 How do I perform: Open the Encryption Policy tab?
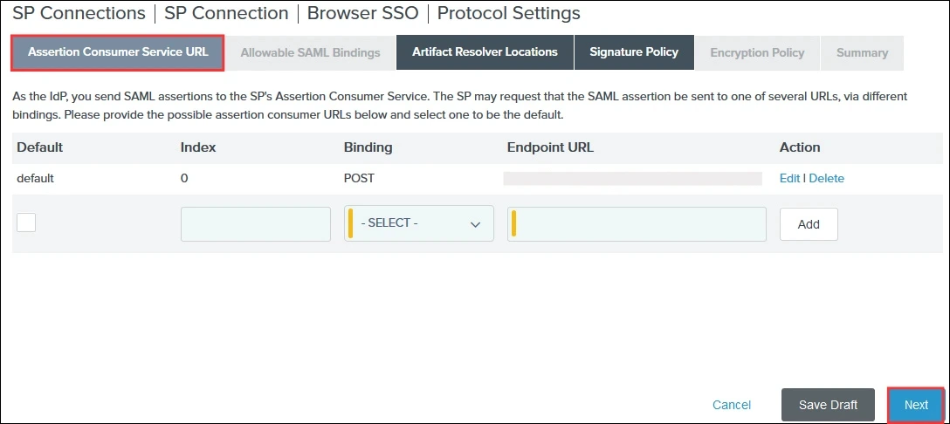(757, 52)
